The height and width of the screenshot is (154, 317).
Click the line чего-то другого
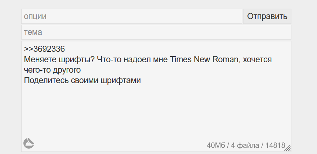52,70
